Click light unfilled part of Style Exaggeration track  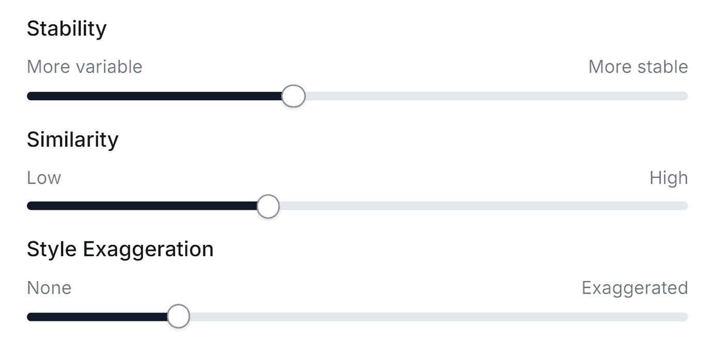tap(435, 317)
